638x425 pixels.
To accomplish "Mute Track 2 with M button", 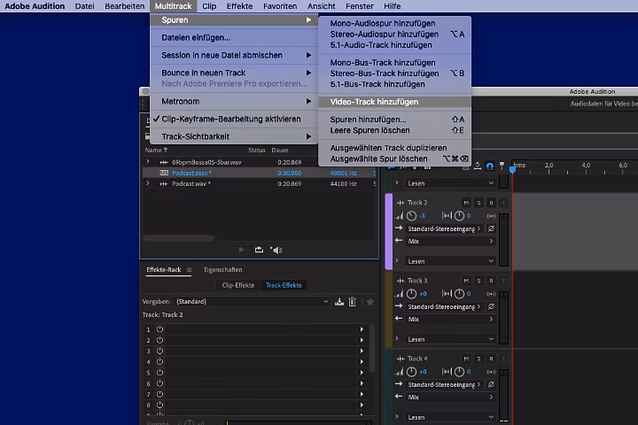I will pos(466,203).
